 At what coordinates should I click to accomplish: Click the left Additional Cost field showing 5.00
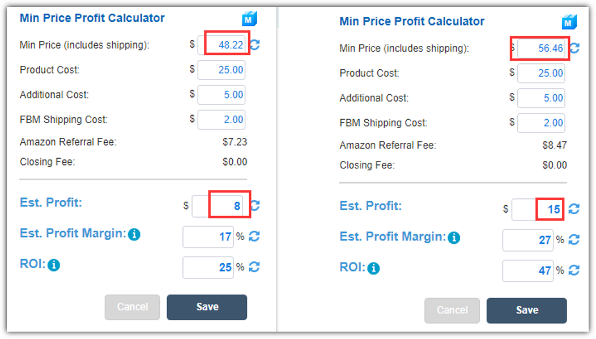click(221, 95)
